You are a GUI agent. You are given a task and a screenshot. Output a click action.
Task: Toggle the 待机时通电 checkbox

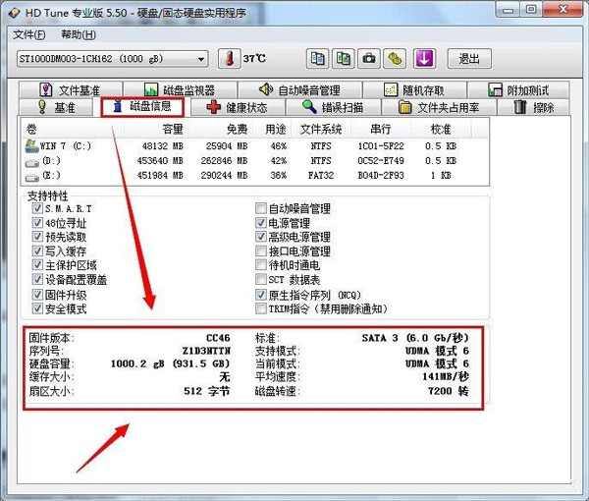(261, 264)
